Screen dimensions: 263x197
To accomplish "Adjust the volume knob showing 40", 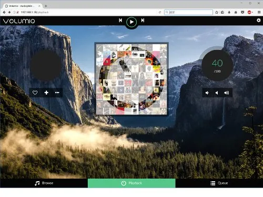I will pyautogui.click(x=217, y=65).
